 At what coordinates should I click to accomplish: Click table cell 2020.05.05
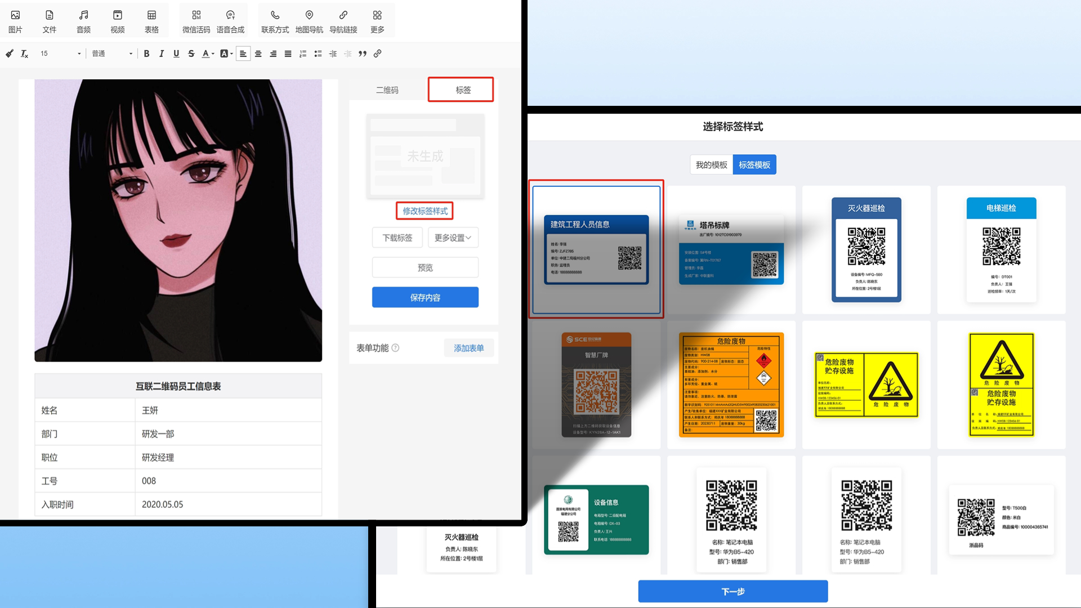coord(229,504)
